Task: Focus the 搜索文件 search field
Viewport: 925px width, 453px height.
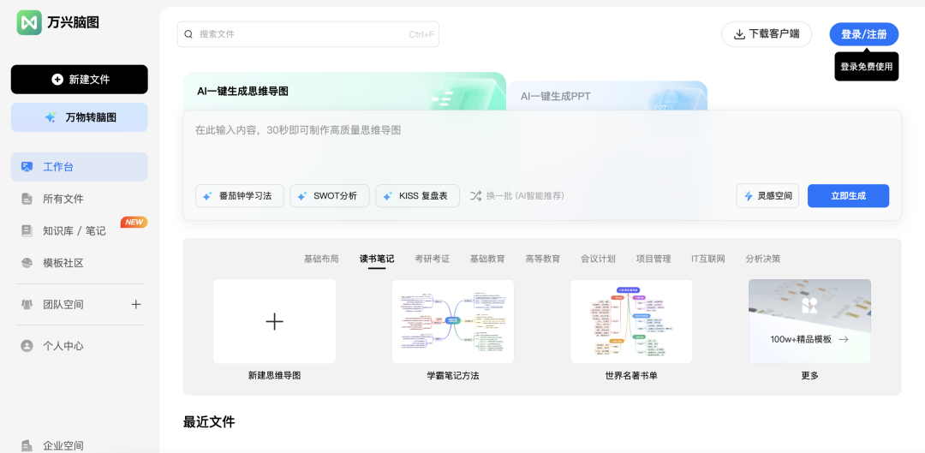Action: click(x=308, y=34)
